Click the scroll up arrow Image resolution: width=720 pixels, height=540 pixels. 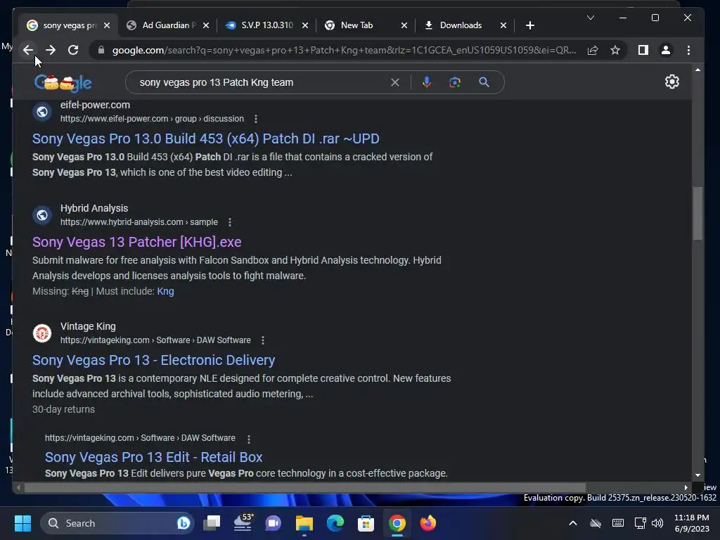pyautogui.click(x=697, y=70)
